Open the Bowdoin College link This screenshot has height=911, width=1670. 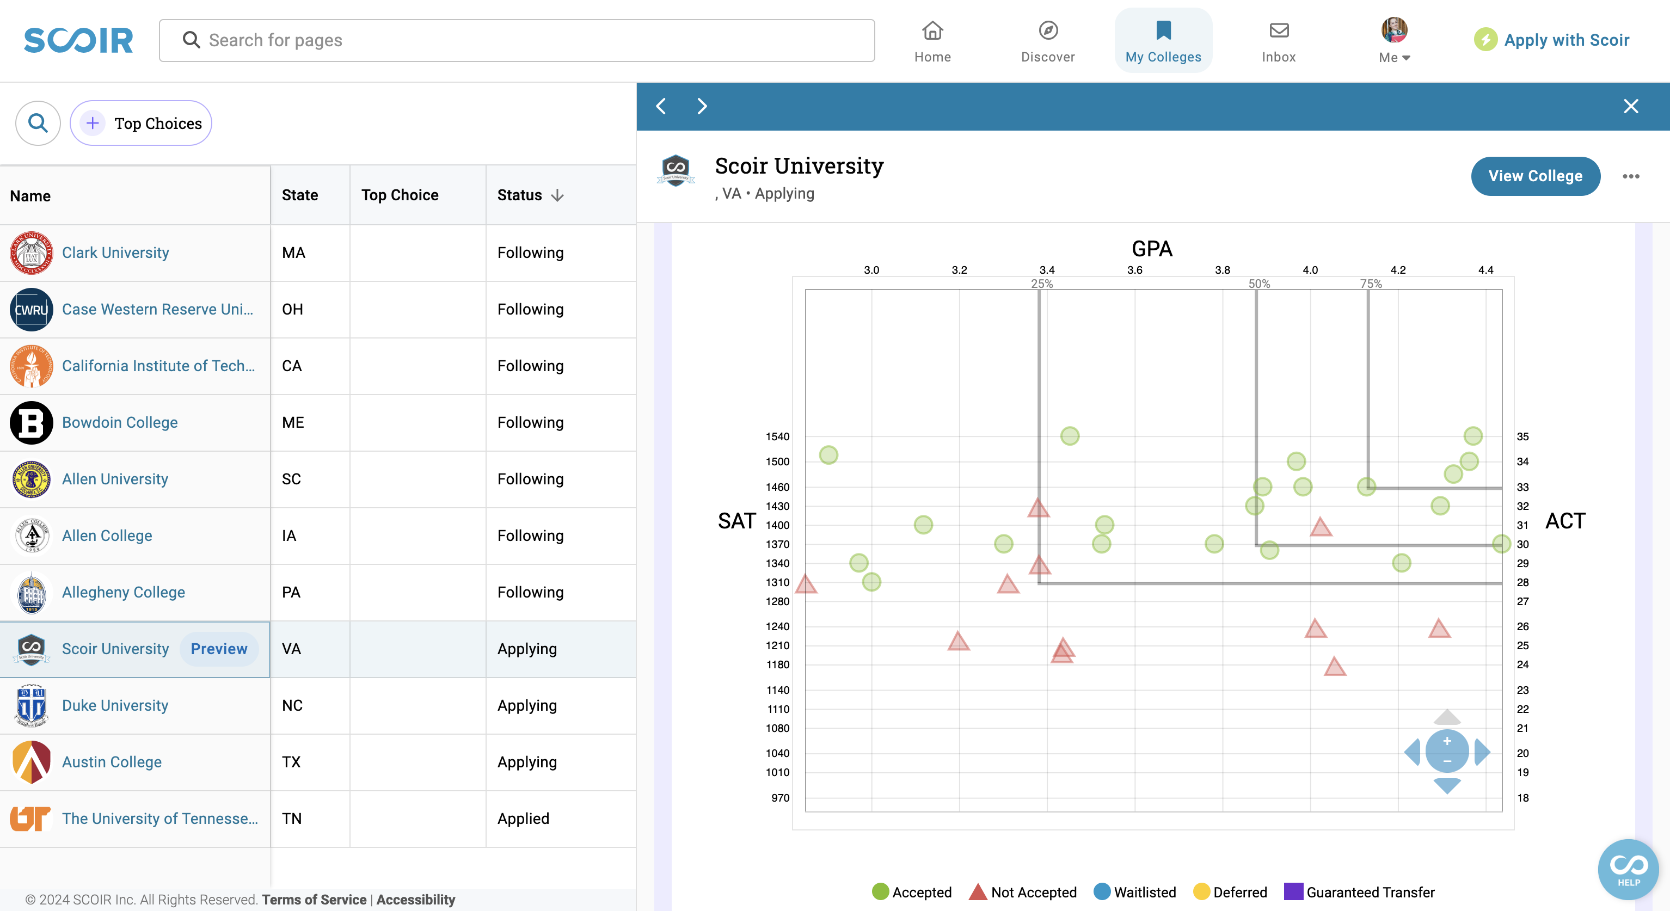(120, 422)
